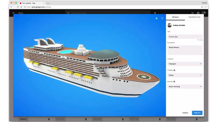Viewport: 217px width, 122px height.
Task: Reset the 3D view with the rotate icon
Action: pyautogui.click(x=162, y=18)
